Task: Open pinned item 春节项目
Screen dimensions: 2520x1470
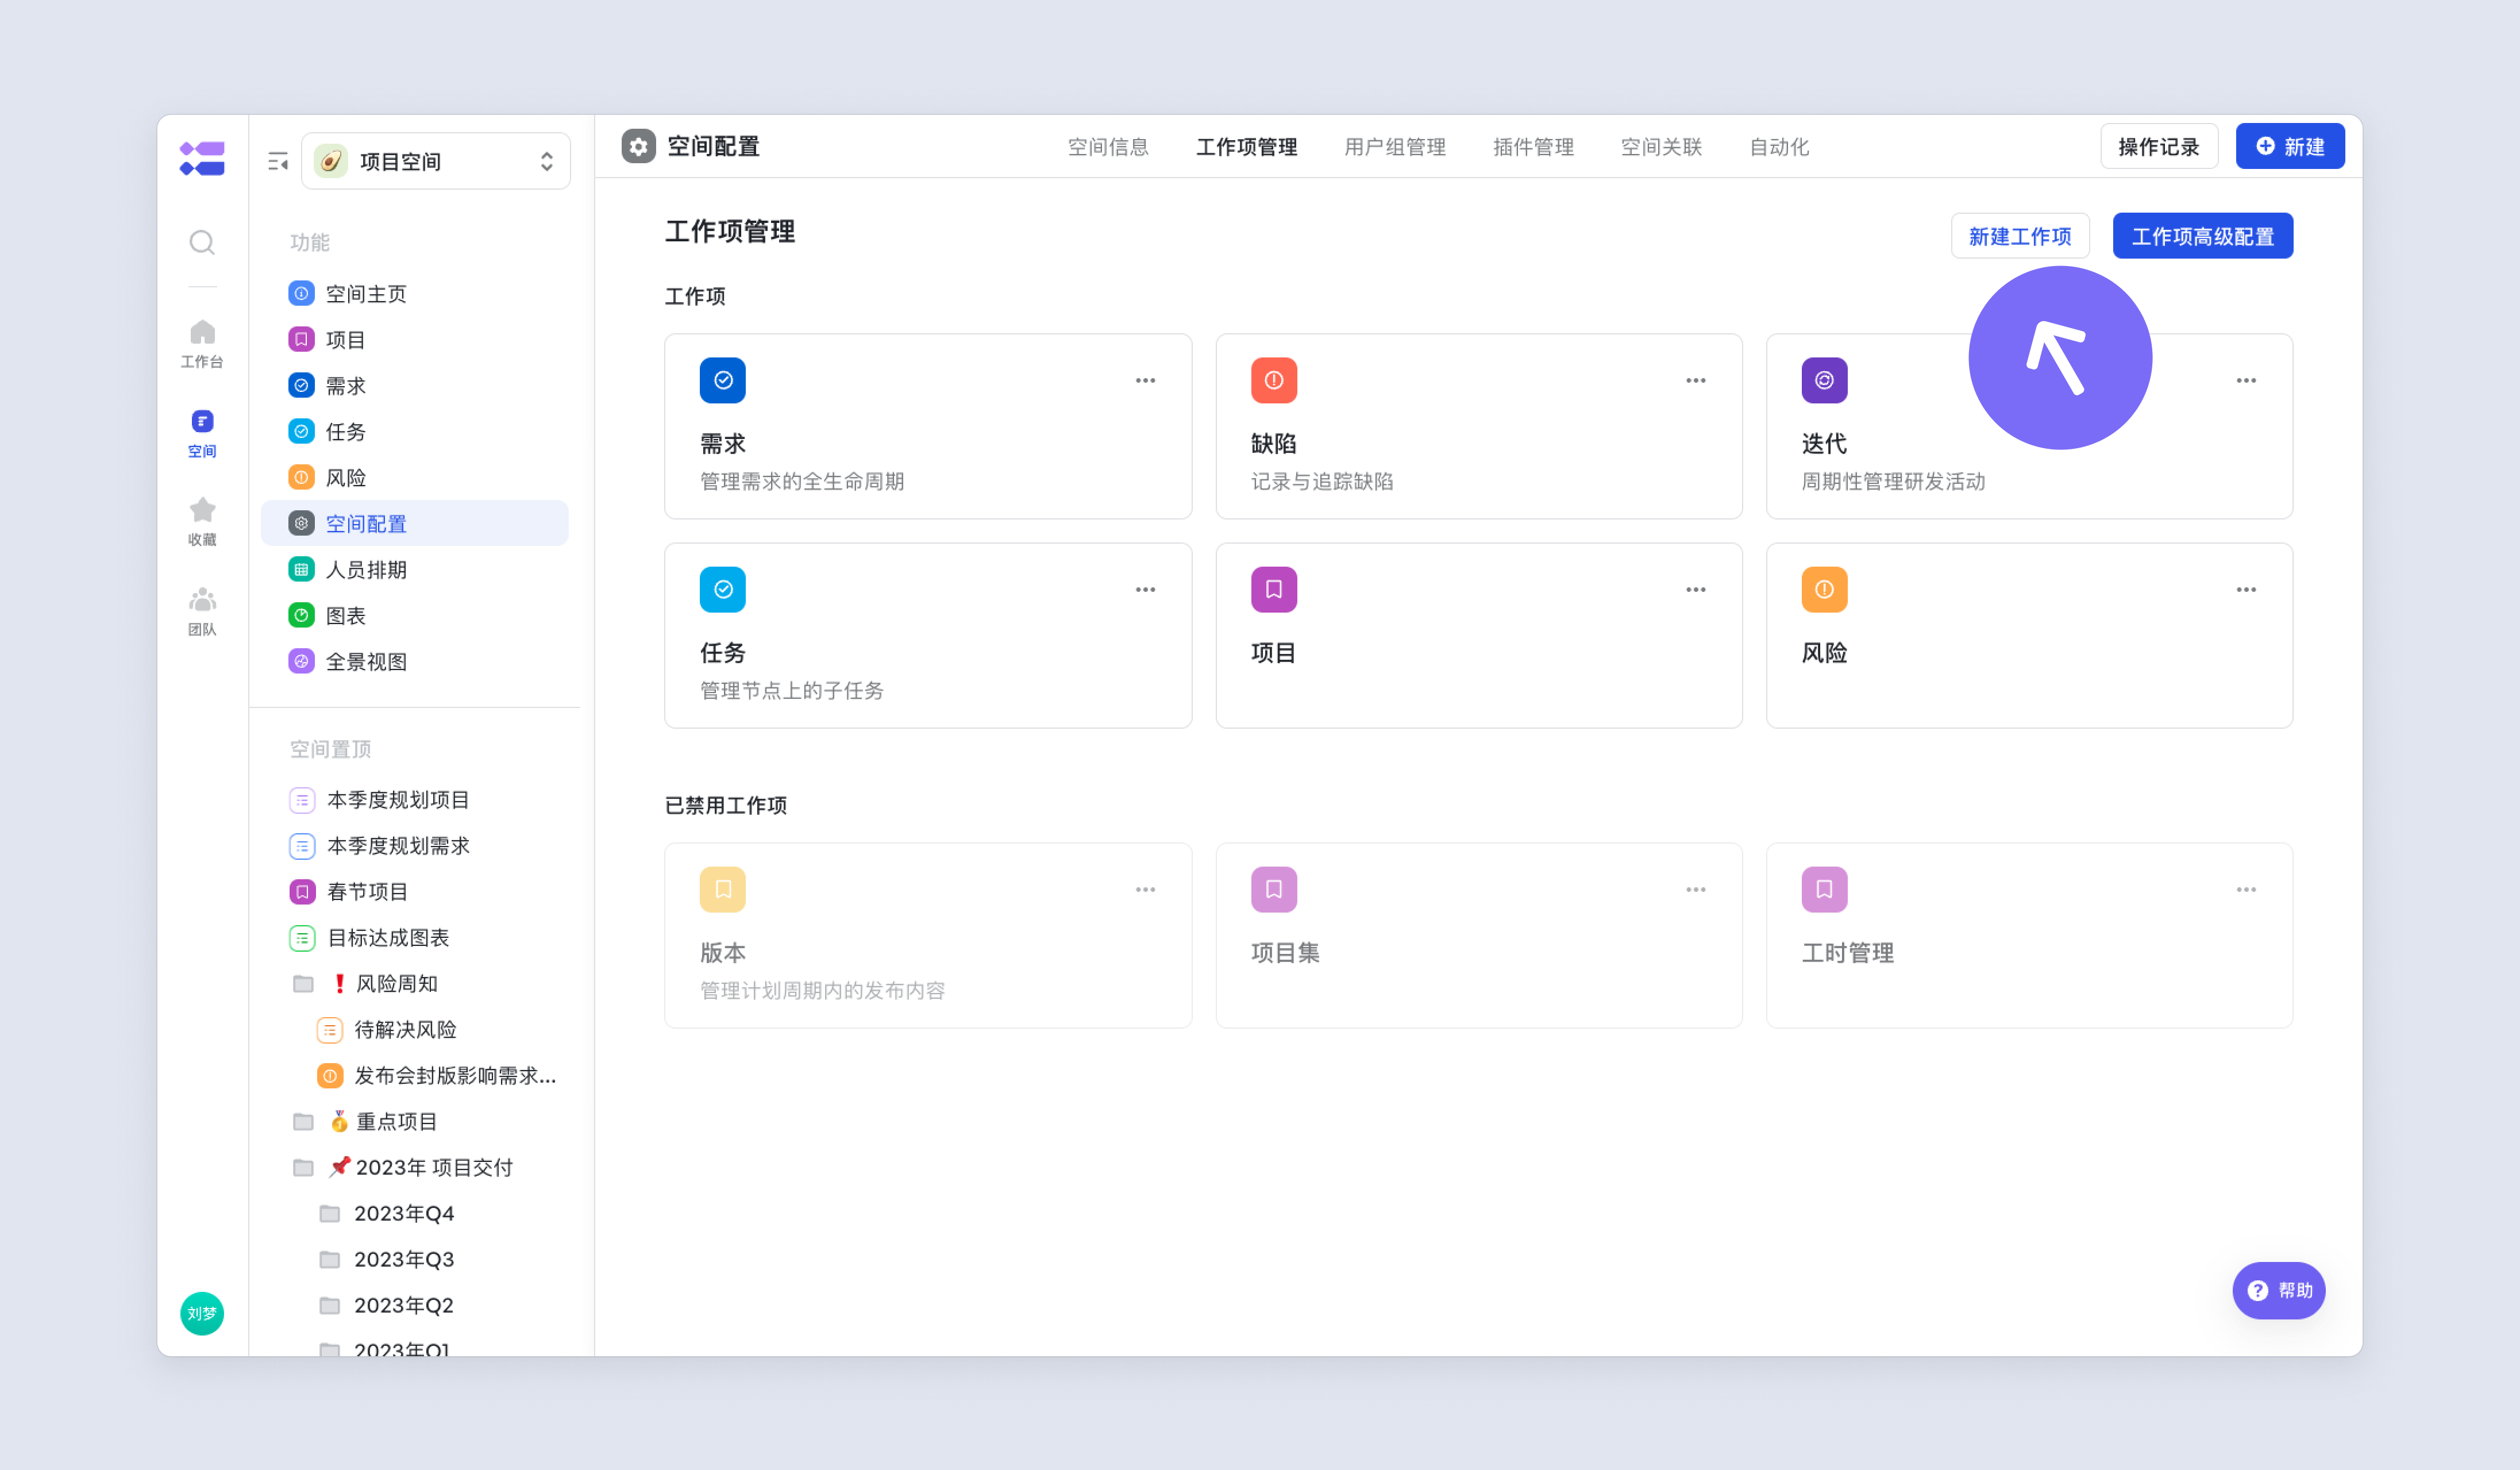Action: click(415, 892)
